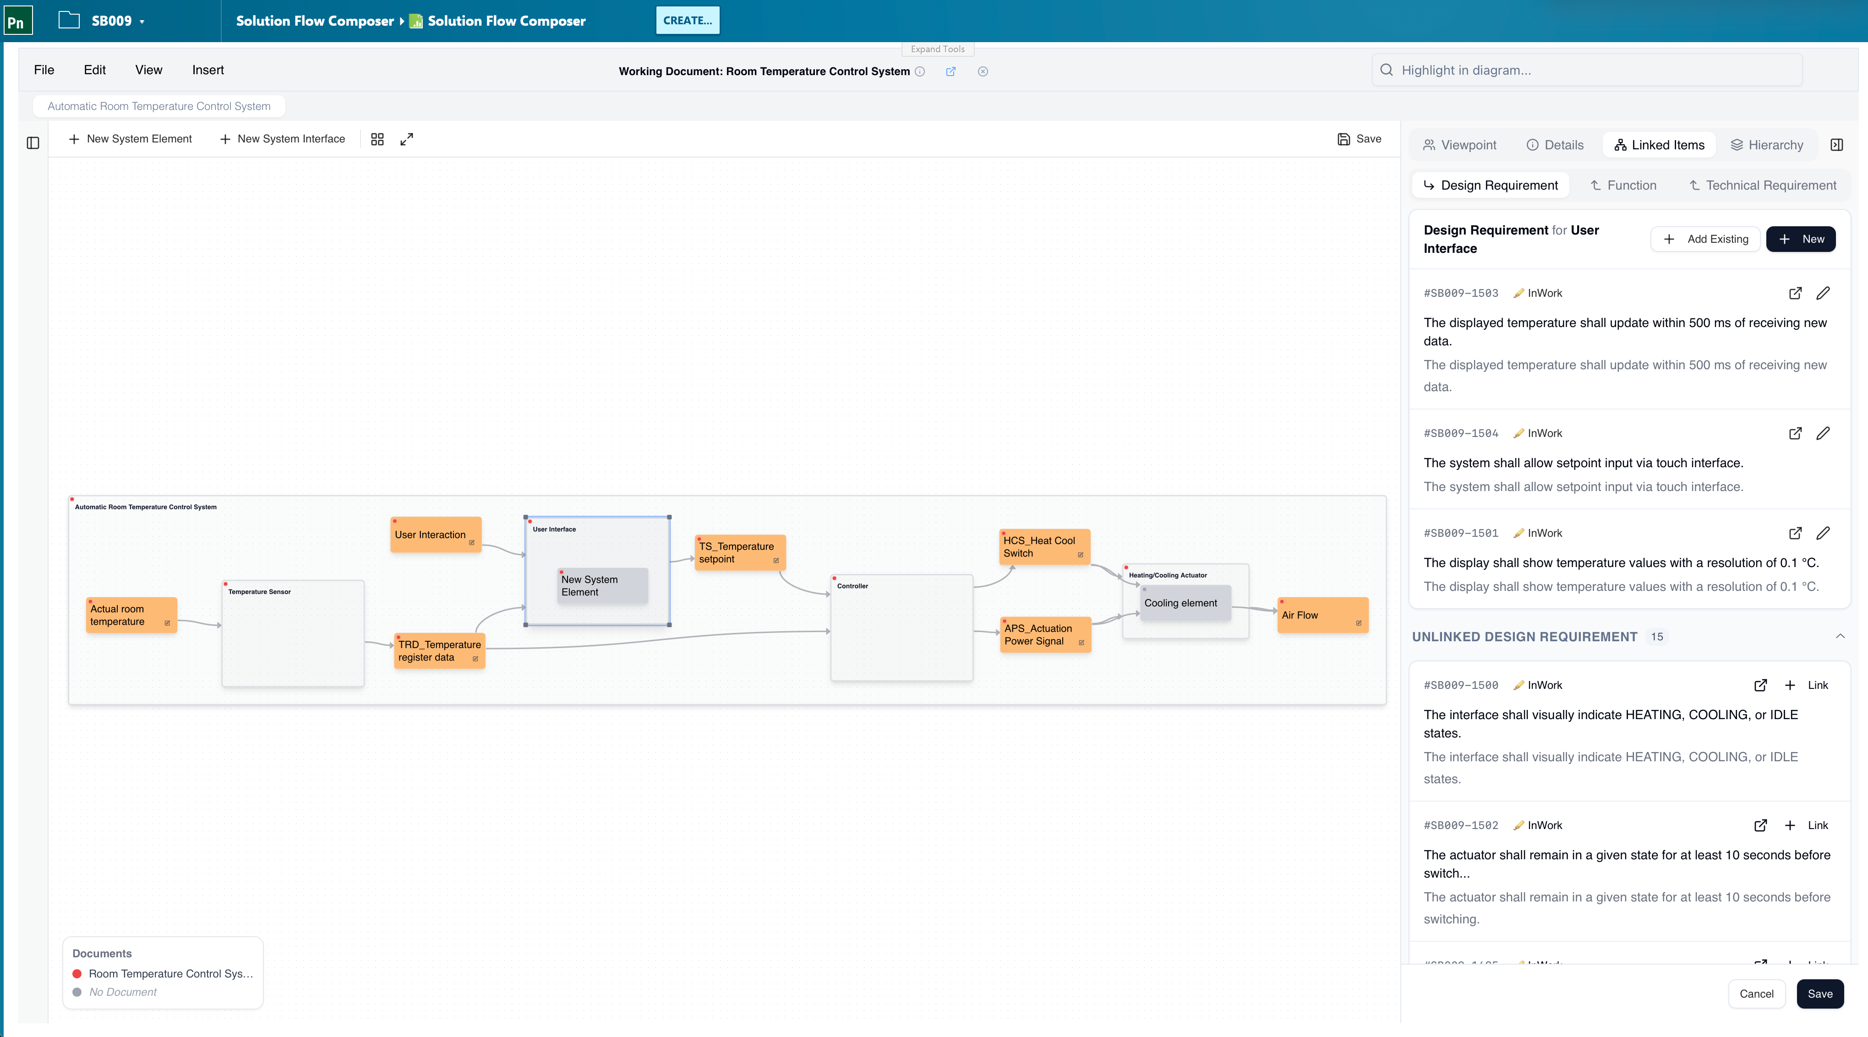Select the User Interaction interface node
Image resolution: width=1868 pixels, height=1037 pixels.
436,535
